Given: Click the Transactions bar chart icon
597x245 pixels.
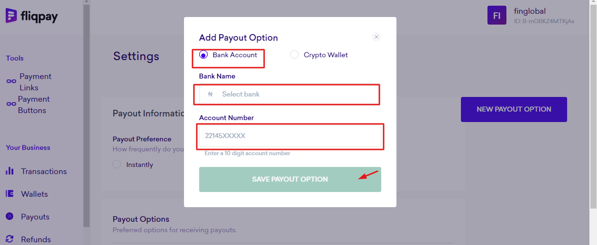Looking at the screenshot, I should [x=9, y=171].
